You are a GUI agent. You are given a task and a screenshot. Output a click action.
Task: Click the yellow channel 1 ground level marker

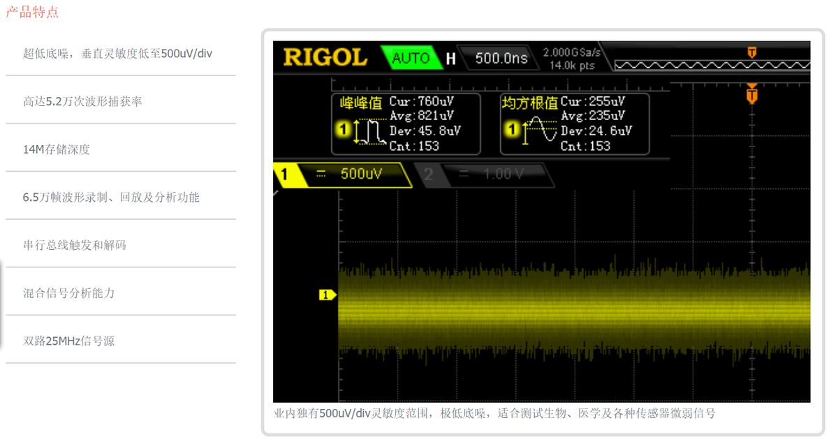327,295
